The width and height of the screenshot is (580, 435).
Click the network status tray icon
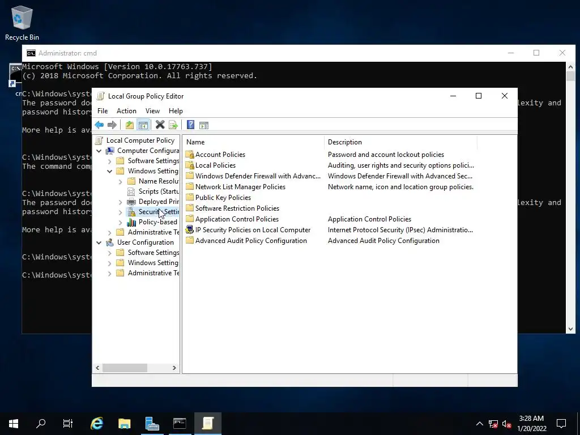(493, 424)
